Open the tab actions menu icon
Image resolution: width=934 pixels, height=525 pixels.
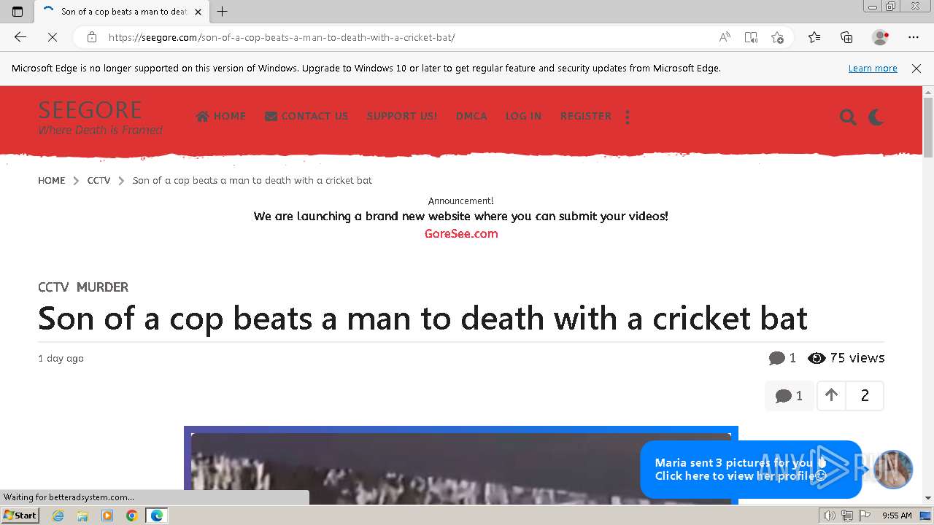pyautogui.click(x=18, y=12)
